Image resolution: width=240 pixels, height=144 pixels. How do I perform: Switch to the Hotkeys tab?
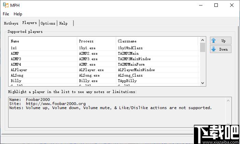(11, 23)
